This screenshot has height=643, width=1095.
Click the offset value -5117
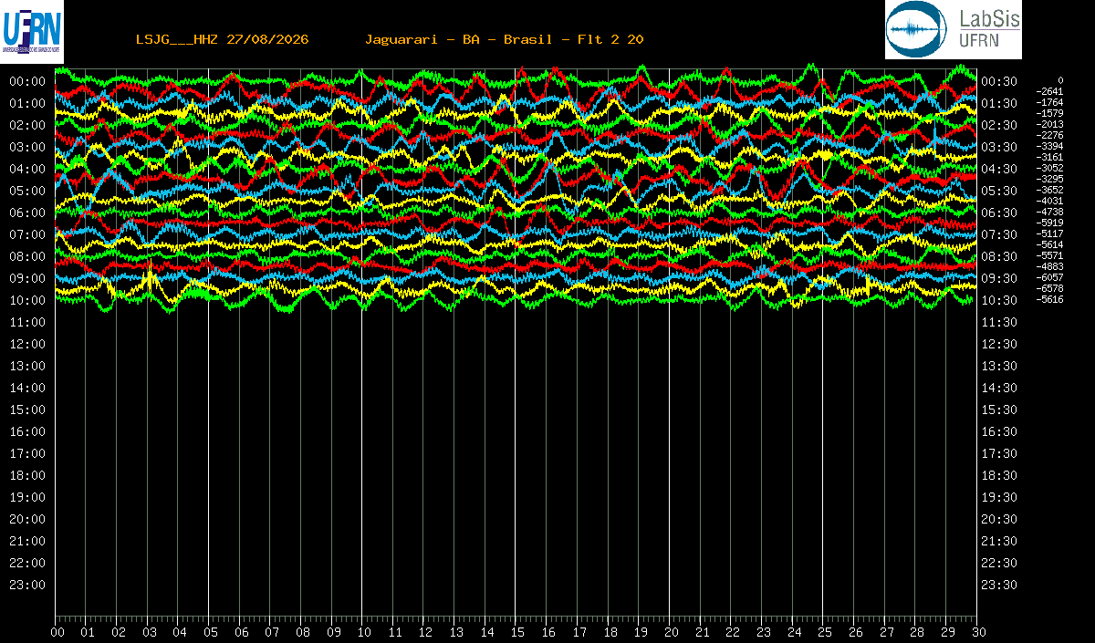(1050, 233)
